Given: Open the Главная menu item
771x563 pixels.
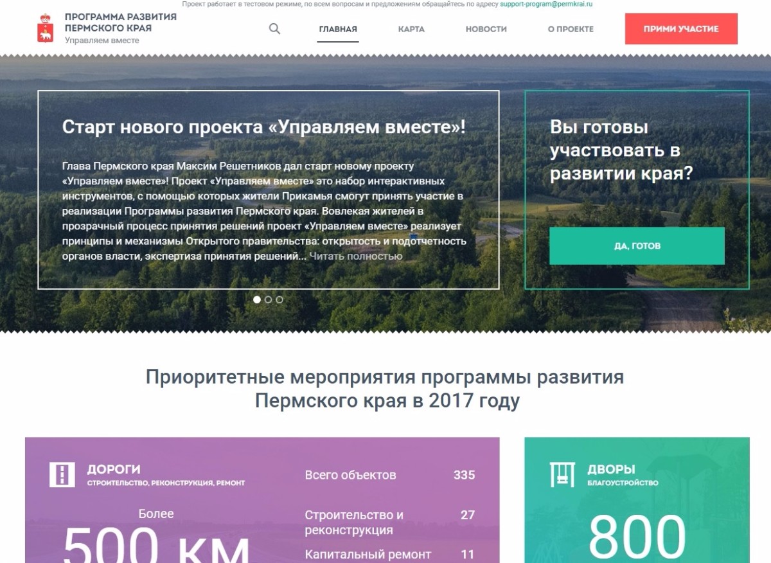Looking at the screenshot, I should (338, 29).
